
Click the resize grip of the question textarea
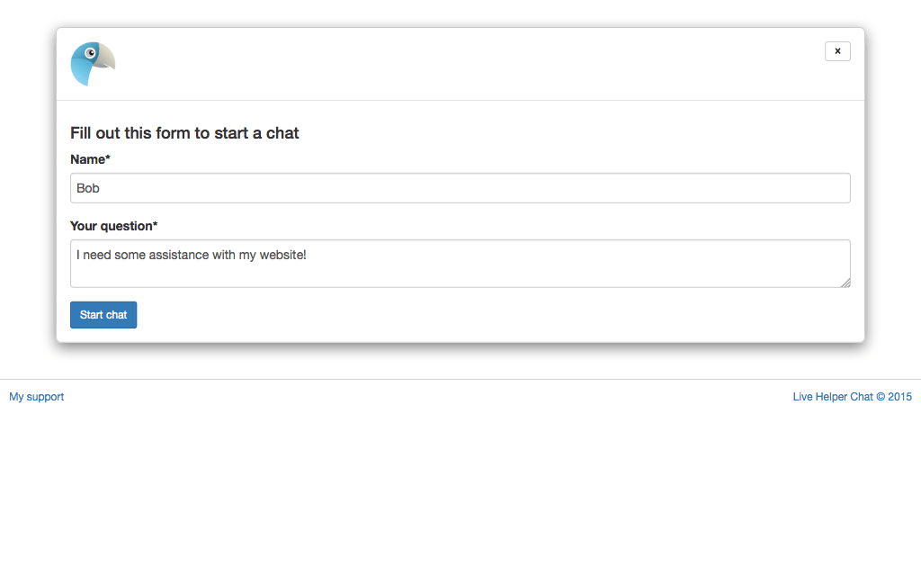[845, 283]
